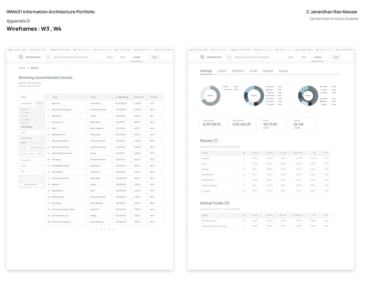367x282 pixels.
Task: Go to next results page arrow
Action: click(x=113, y=229)
